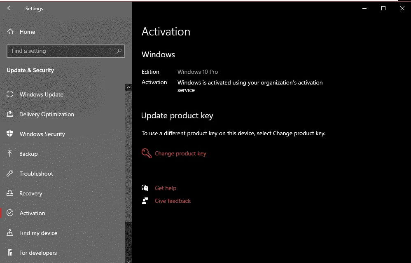Click the sidebar scrollbar thumb
This screenshot has height=263, width=411.
[128, 156]
